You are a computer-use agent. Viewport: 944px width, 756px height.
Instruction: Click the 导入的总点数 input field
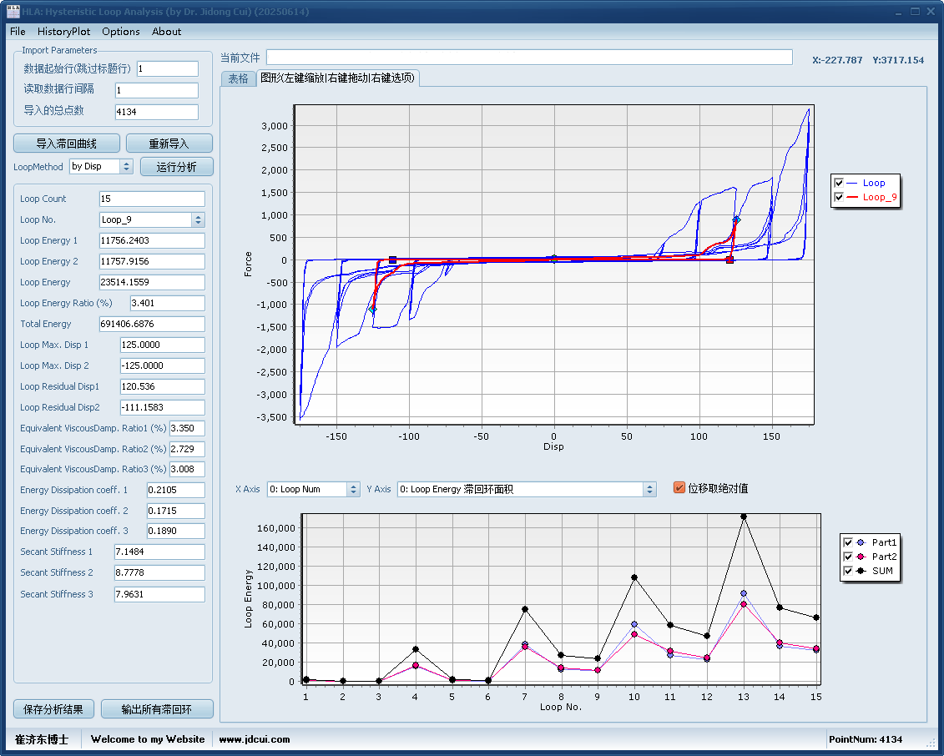pyautogui.click(x=157, y=112)
